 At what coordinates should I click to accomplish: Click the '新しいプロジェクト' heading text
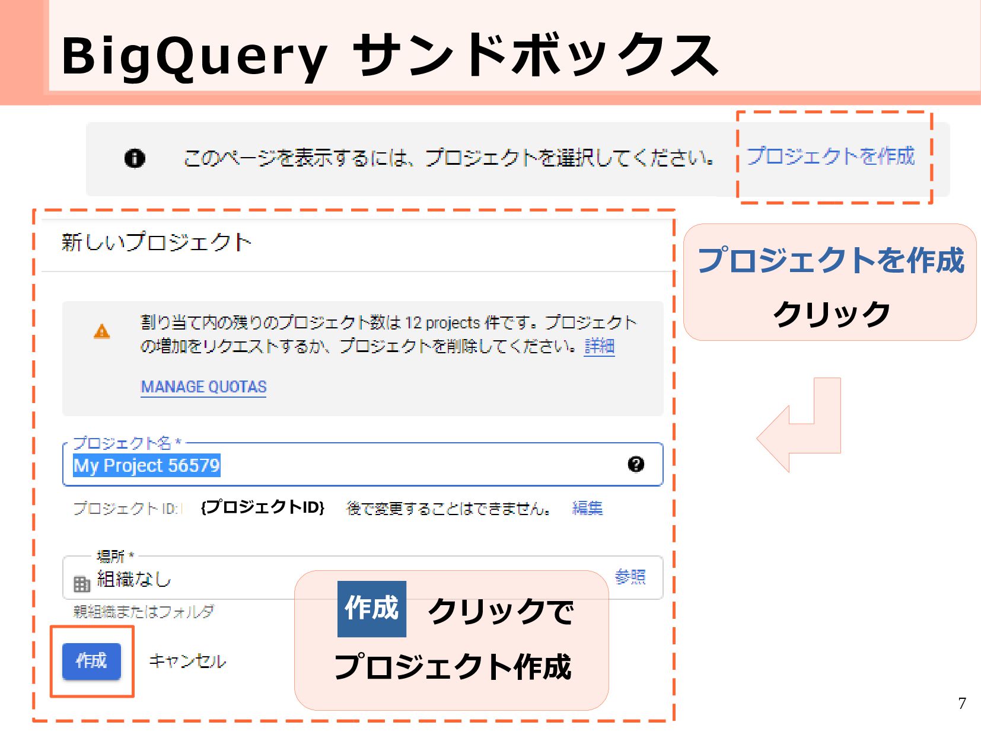point(157,242)
